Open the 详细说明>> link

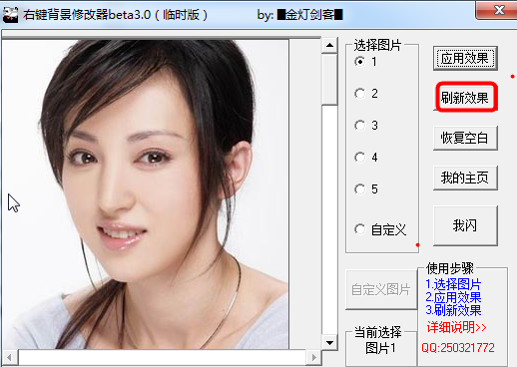[456, 327]
